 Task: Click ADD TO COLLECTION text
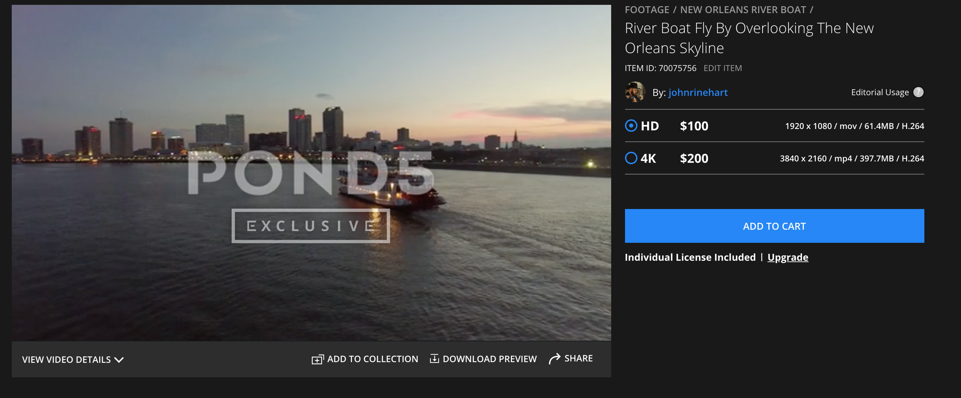point(372,359)
